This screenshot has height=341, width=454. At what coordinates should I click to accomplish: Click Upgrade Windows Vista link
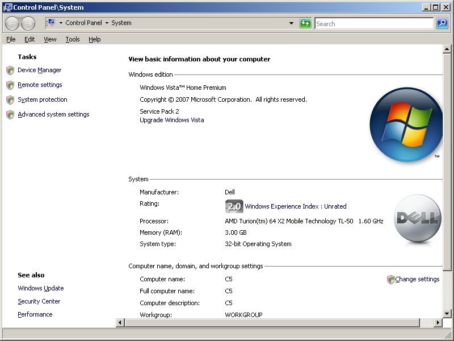[172, 120]
